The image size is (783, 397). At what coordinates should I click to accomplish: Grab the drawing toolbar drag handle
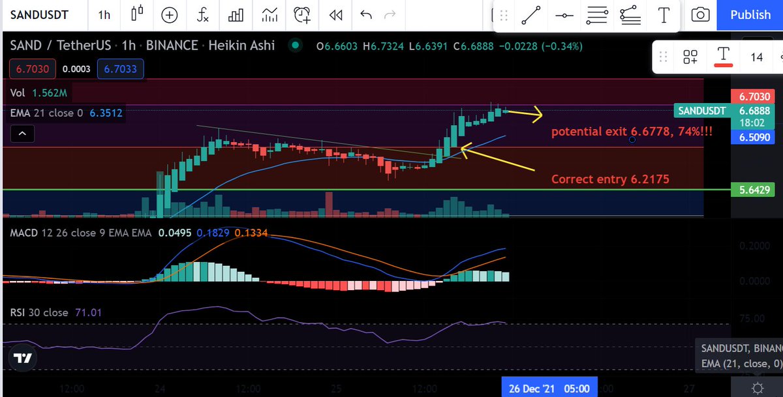click(x=503, y=14)
